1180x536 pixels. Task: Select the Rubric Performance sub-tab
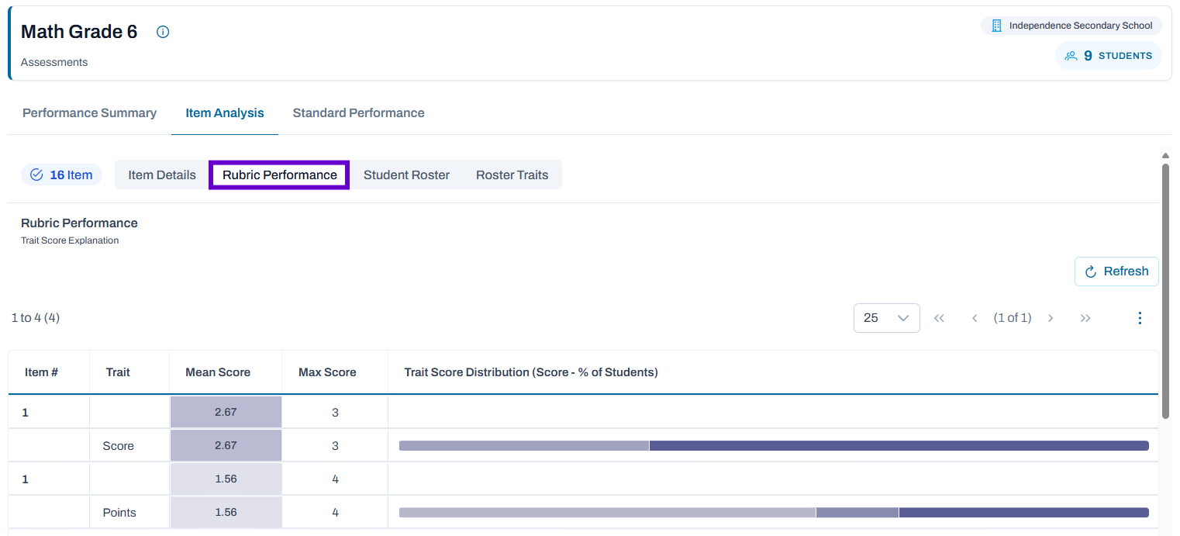pyautogui.click(x=280, y=175)
